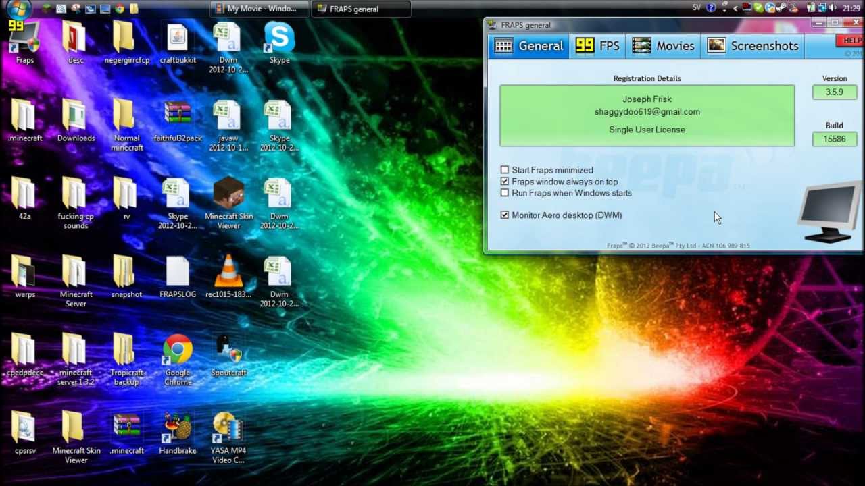
Task: Open the desc folder on desktop
Action: (76, 42)
